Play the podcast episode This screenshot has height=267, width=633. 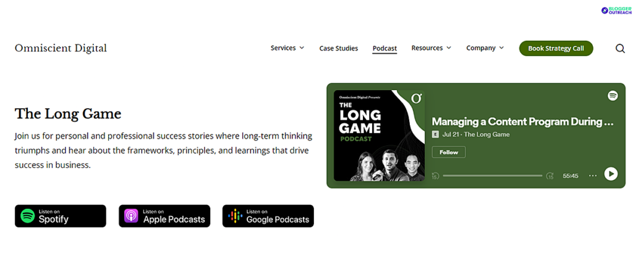tap(611, 174)
